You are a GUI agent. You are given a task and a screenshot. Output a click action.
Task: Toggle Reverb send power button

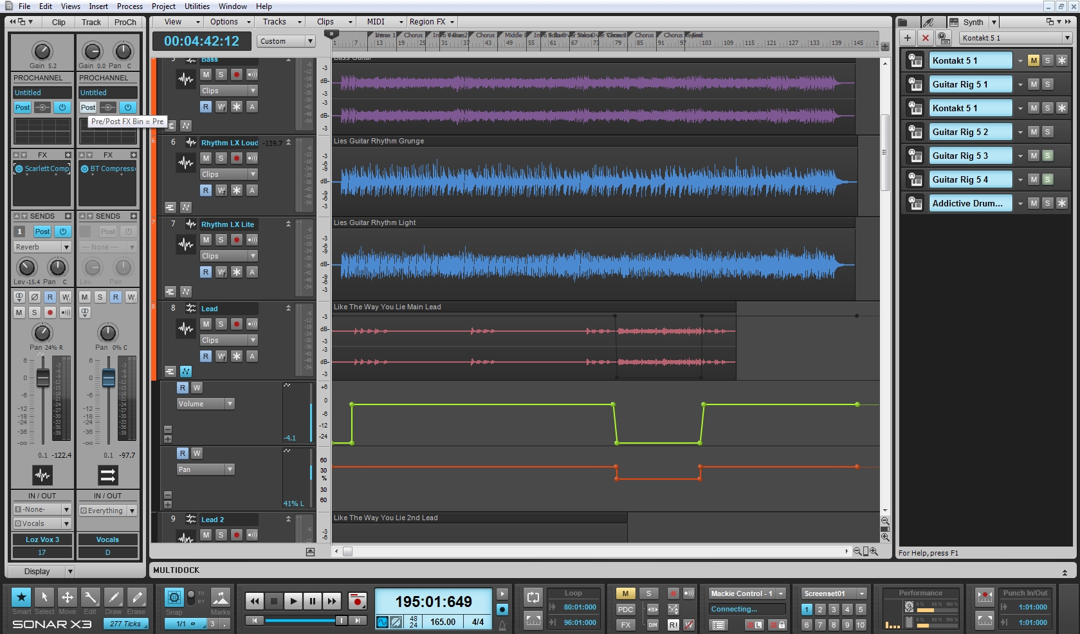(x=62, y=231)
